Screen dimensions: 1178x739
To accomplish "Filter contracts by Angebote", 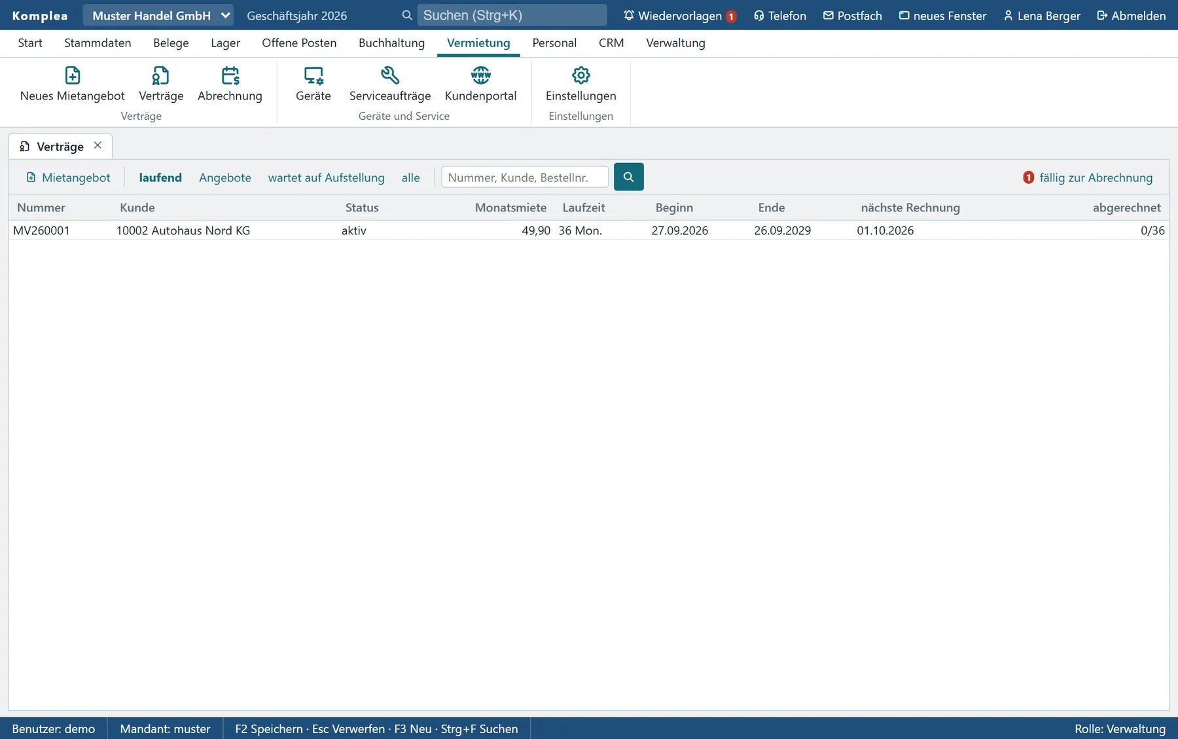I will pos(225,177).
